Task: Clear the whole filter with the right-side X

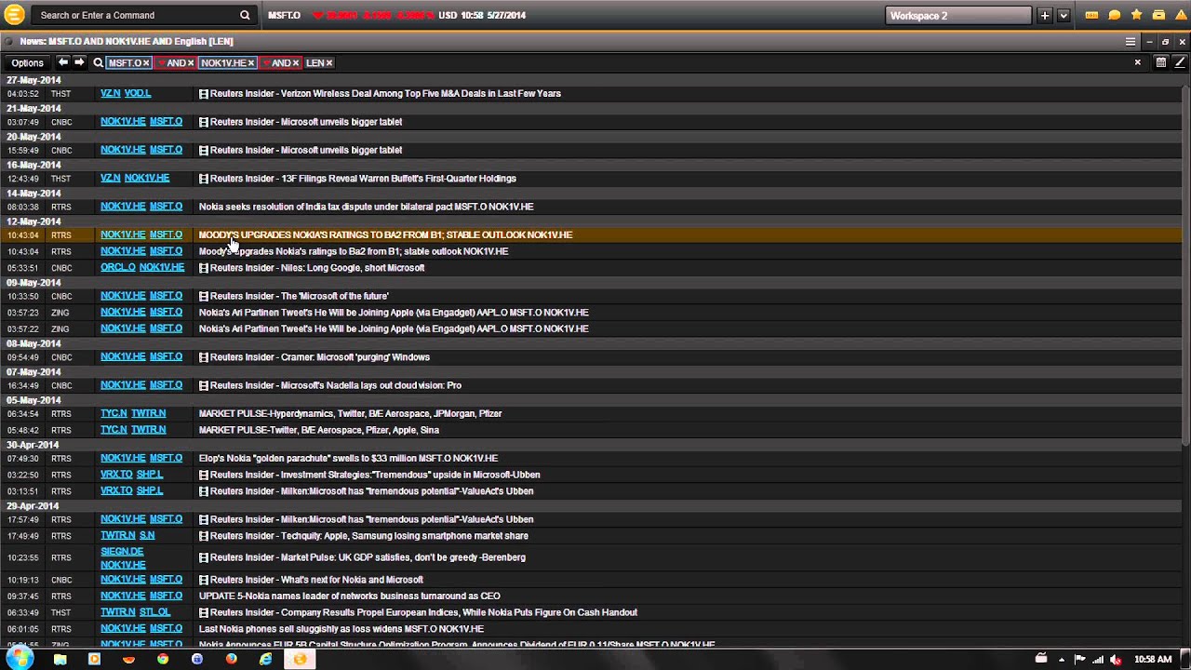Action: pyautogui.click(x=1137, y=62)
